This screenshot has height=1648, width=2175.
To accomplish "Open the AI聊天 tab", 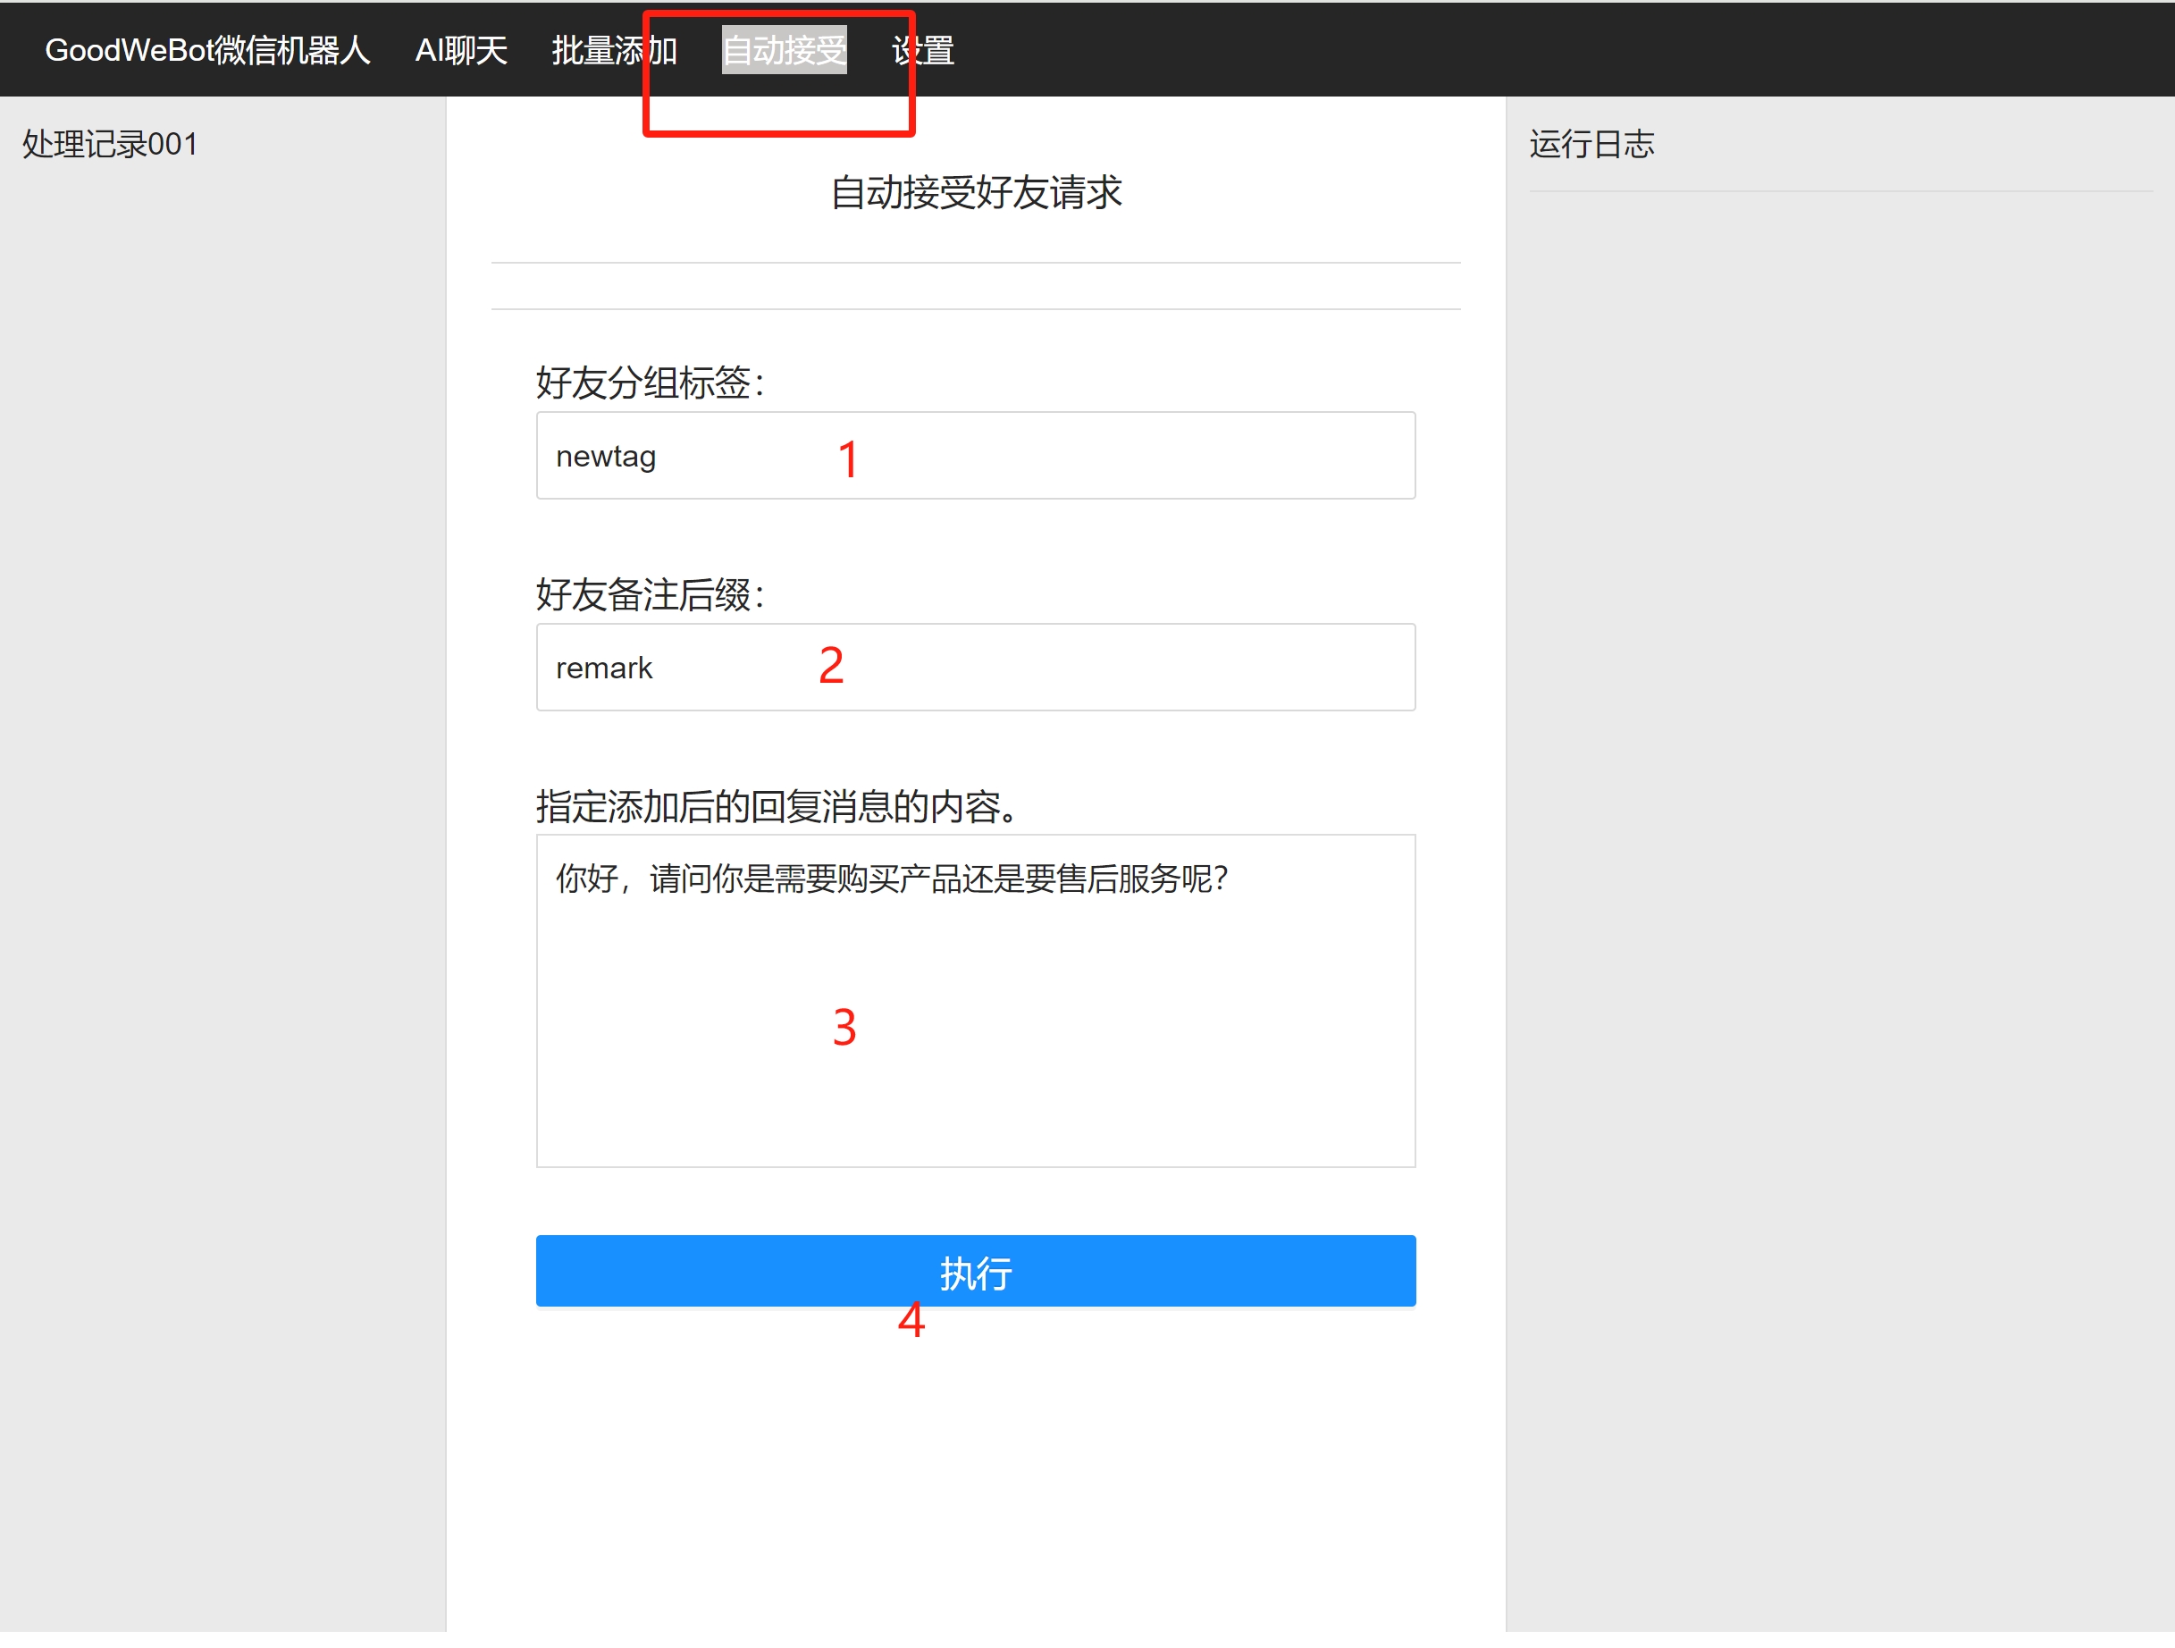I will pos(460,50).
